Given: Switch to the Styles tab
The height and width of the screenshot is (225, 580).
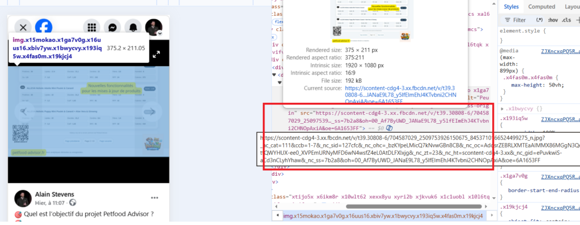Looking at the screenshot, I should (x=511, y=7).
